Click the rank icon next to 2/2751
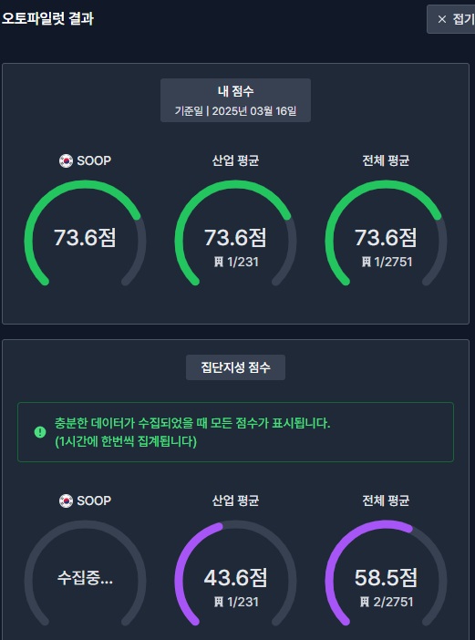The height and width of the screenshot is (640, 475). pyautogui.click(x=365, y=602)
